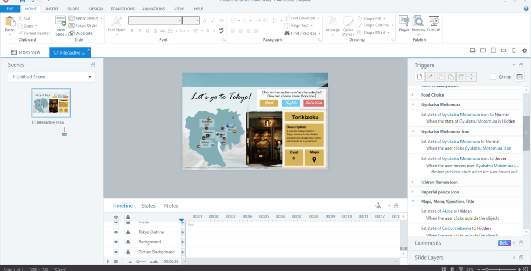The width and height of the screenshot is (531, 271).
Task: Hide the Background timeline layer
Action: (x=116, y=242)
